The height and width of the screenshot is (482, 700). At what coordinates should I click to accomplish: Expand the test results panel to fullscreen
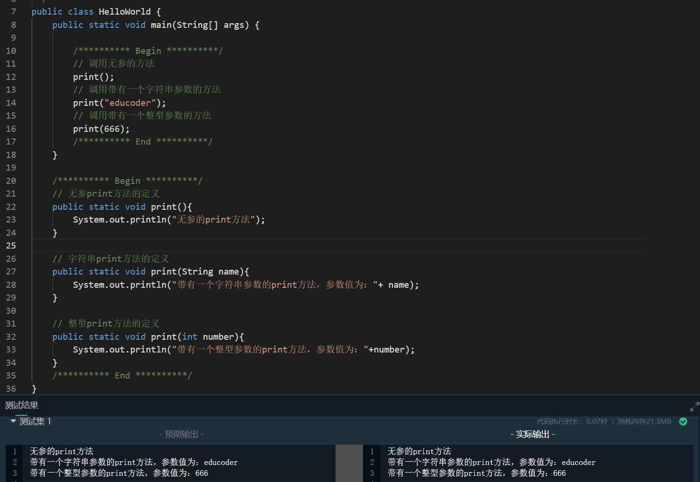click(x=694, y=406)
